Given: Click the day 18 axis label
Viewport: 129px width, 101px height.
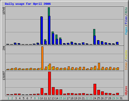Looking at the screenshot, I should [72, 98].
